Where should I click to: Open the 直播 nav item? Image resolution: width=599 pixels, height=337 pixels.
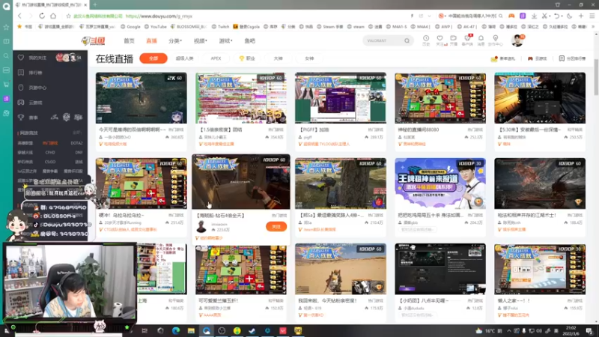pos(152,40)
